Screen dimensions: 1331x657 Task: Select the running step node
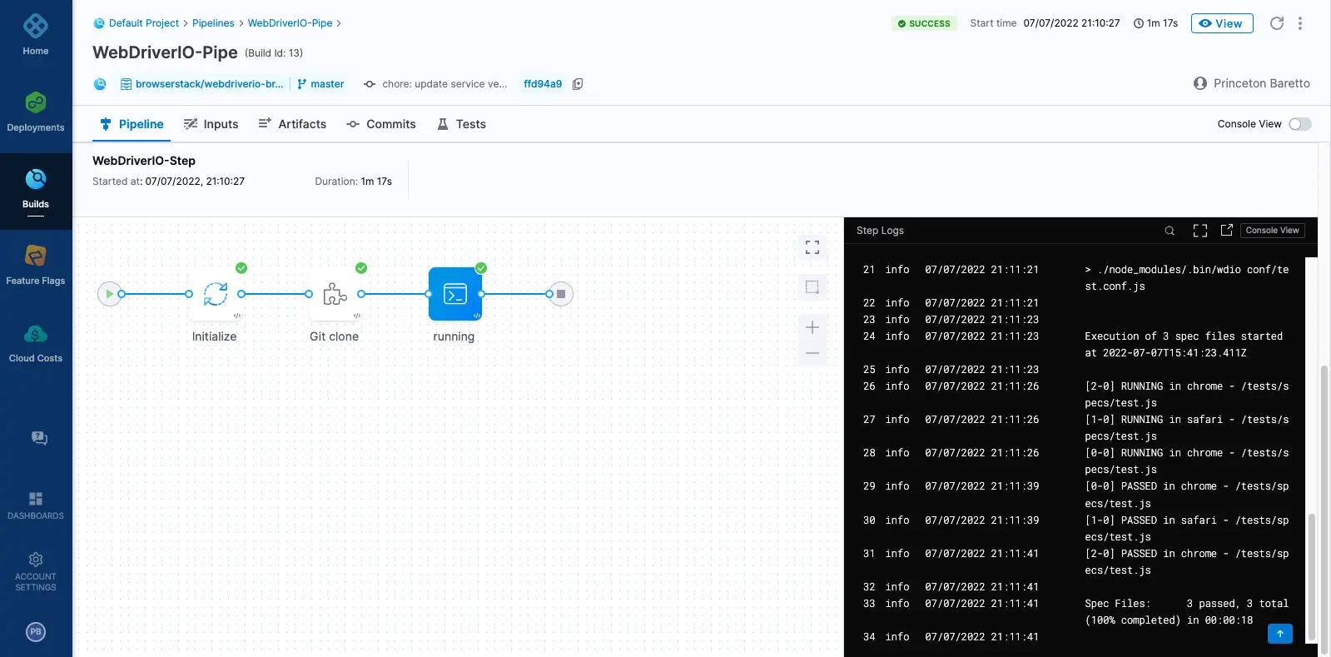454,294
